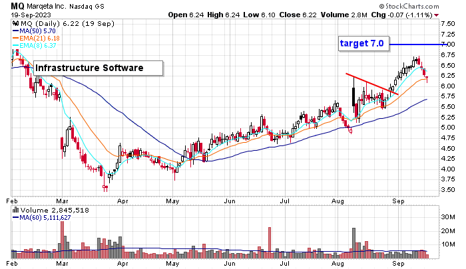This screenshot has width=466, height=269.
Task: Click the Open 6.24 value
Action: pyautogui.click(x=186, y=15)
